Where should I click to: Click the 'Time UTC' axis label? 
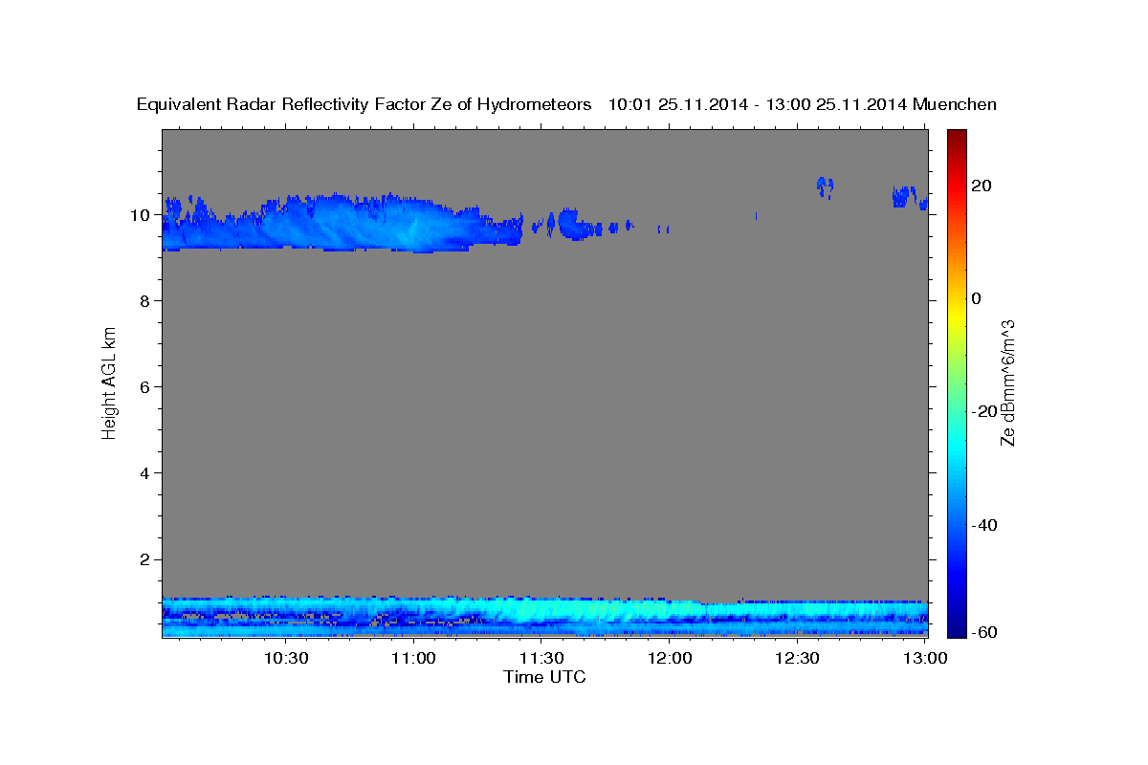coord(544,677)
